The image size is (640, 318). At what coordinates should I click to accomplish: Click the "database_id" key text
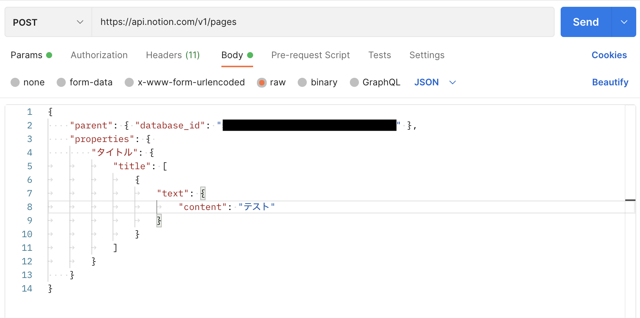[170, 125]
